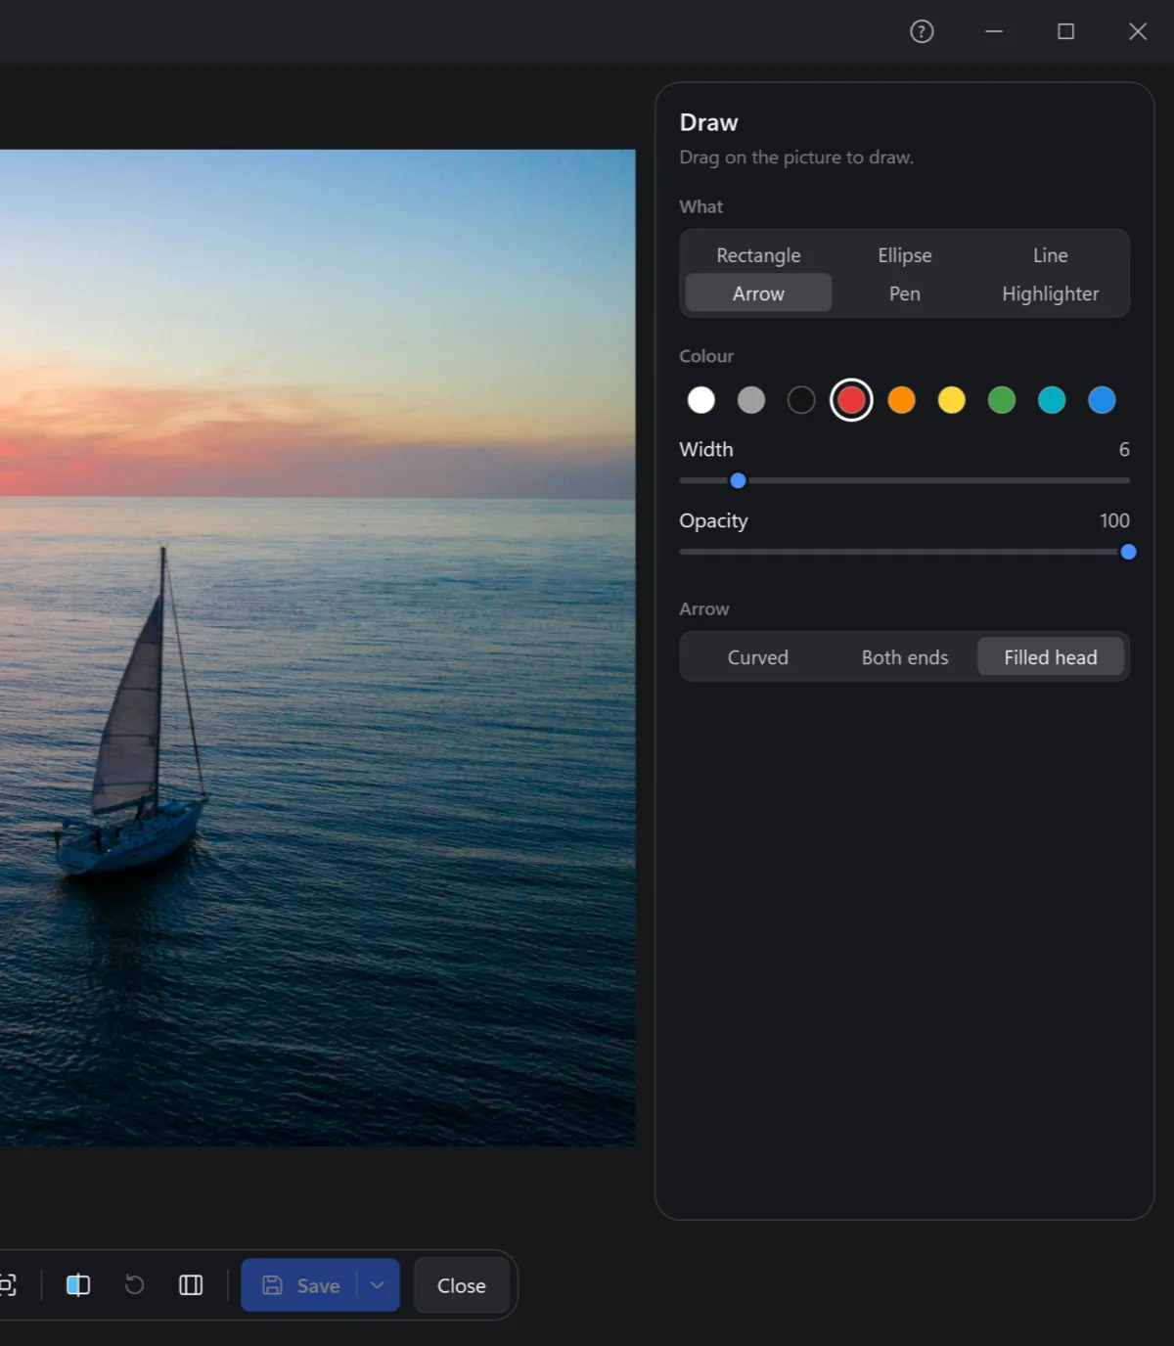This screenshot has height=1346, width=1174.
Task: Enable the Both ends arrow option
Action: pos(905,657)
